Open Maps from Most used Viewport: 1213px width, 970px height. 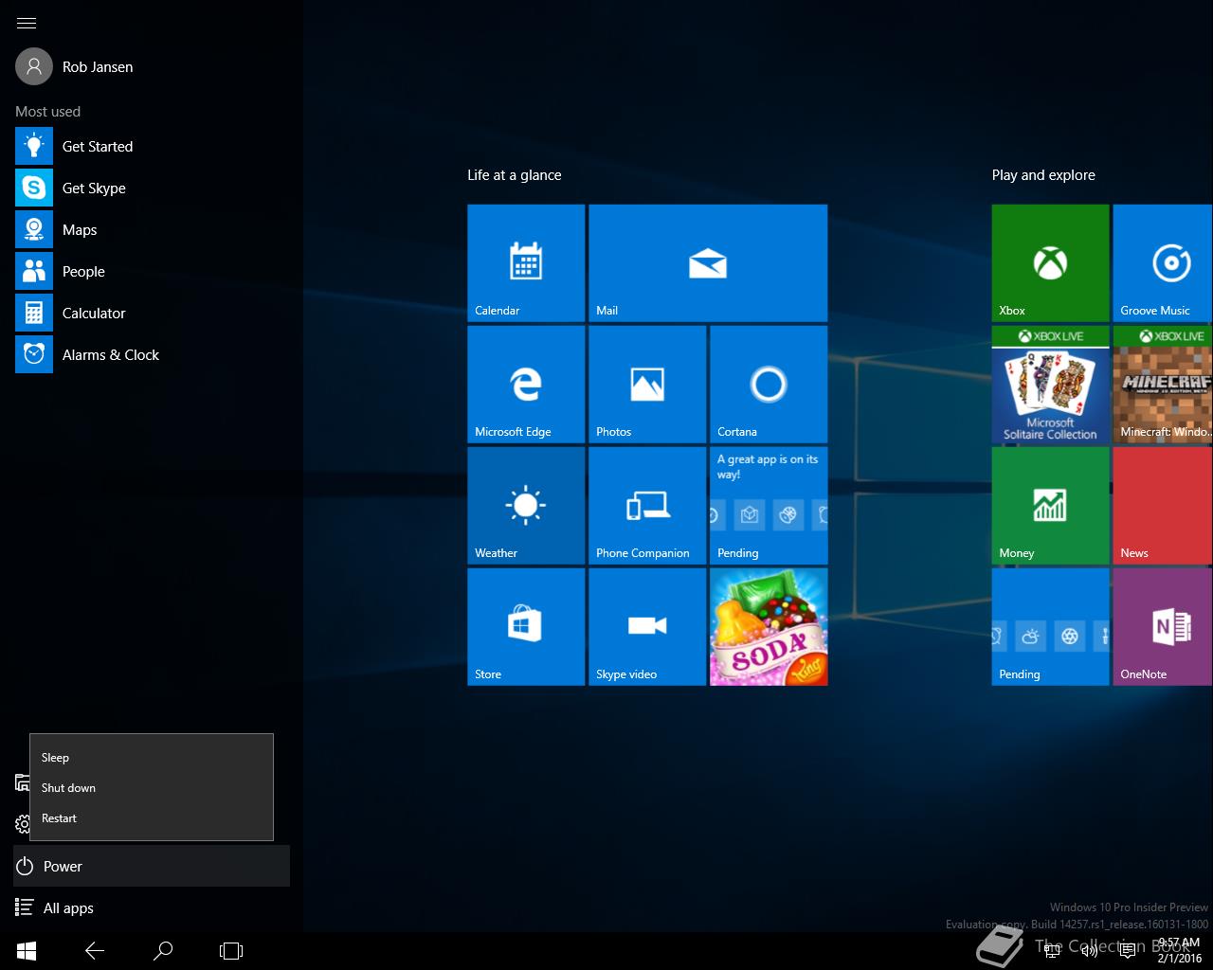point(152,230)
